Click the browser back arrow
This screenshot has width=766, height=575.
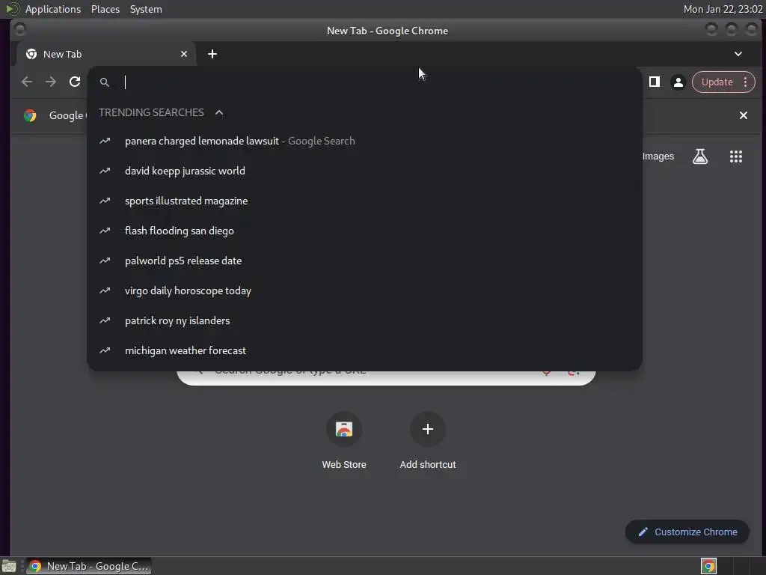(x=27, y=82)
